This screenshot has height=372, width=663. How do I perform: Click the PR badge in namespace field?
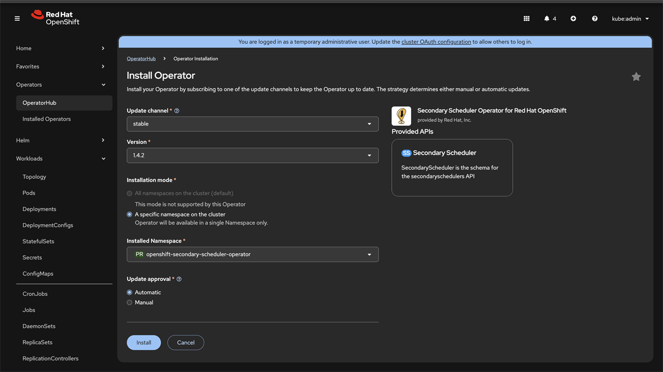(139, 254)
